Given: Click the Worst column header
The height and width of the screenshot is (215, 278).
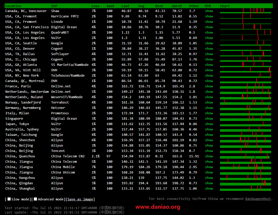Looking at the screenshot, I should (177, 6).
